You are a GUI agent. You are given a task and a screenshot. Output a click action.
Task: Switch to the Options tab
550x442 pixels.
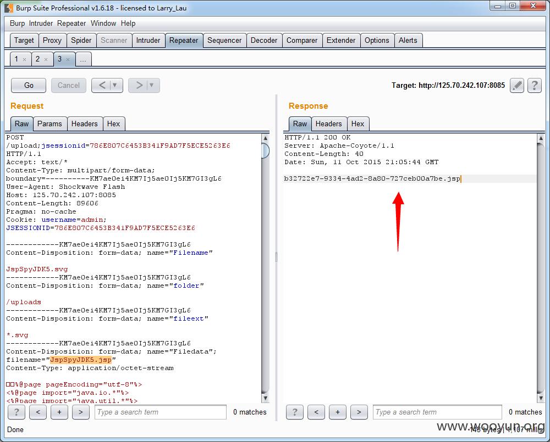pos(377,40)
